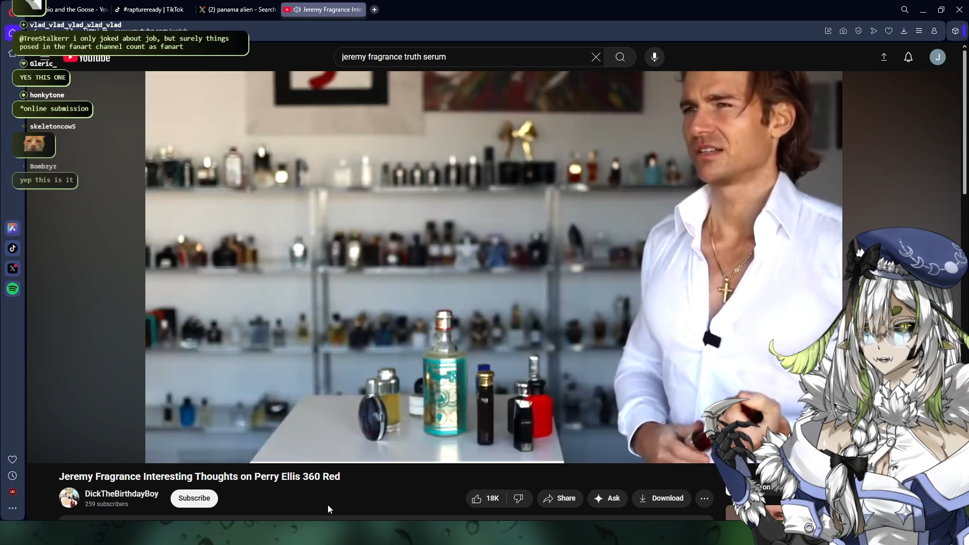Bookmark the page with the toolbar heart icon

click(x=889, y=31)
